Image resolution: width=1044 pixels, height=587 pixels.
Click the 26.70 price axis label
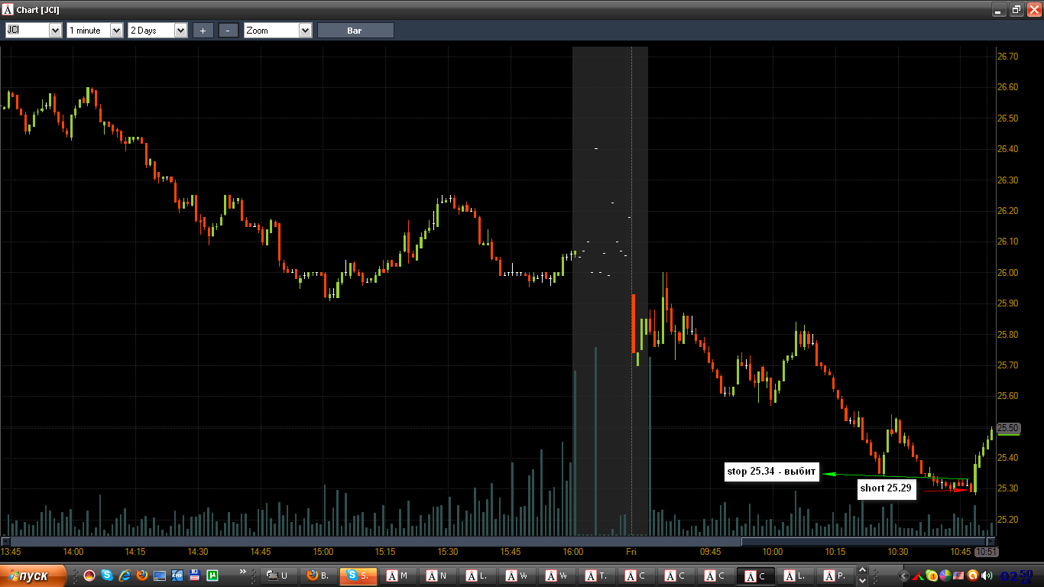click(x=1007, y=57)
